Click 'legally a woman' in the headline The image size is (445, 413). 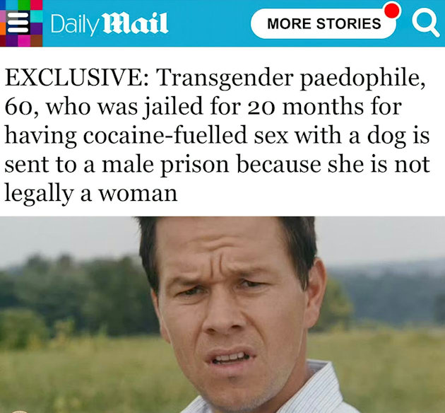(91, 194)
